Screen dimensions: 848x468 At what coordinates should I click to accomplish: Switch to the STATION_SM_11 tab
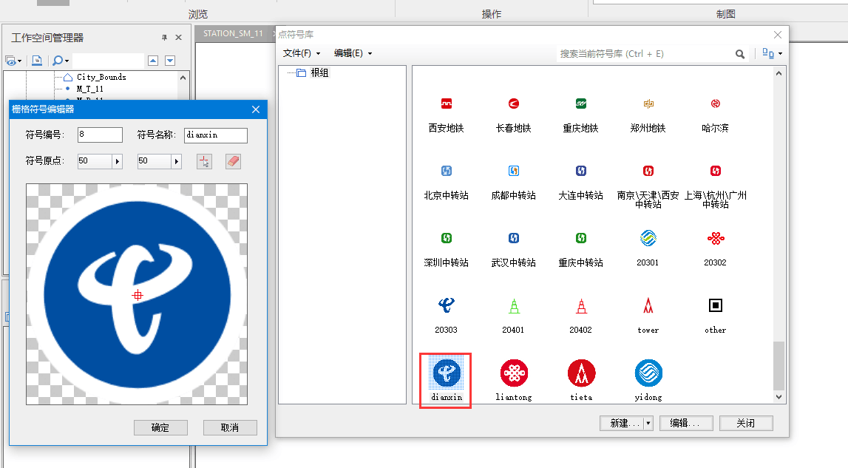point(233,33)
